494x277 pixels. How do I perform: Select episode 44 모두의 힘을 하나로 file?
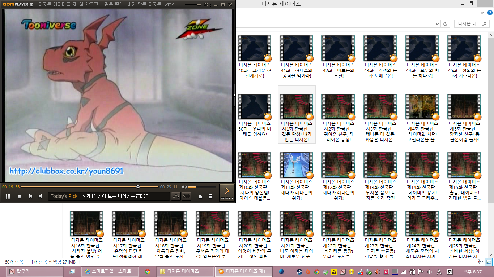[422, 57]
